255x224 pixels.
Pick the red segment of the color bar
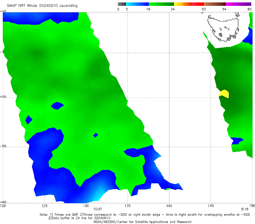pyautogui.click(x=198, y=4)
